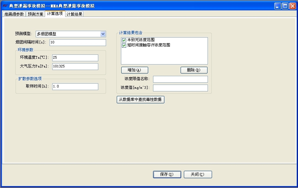Close the window with the red X
Viewport: 298px width, 188px height.
pos(292,6)
